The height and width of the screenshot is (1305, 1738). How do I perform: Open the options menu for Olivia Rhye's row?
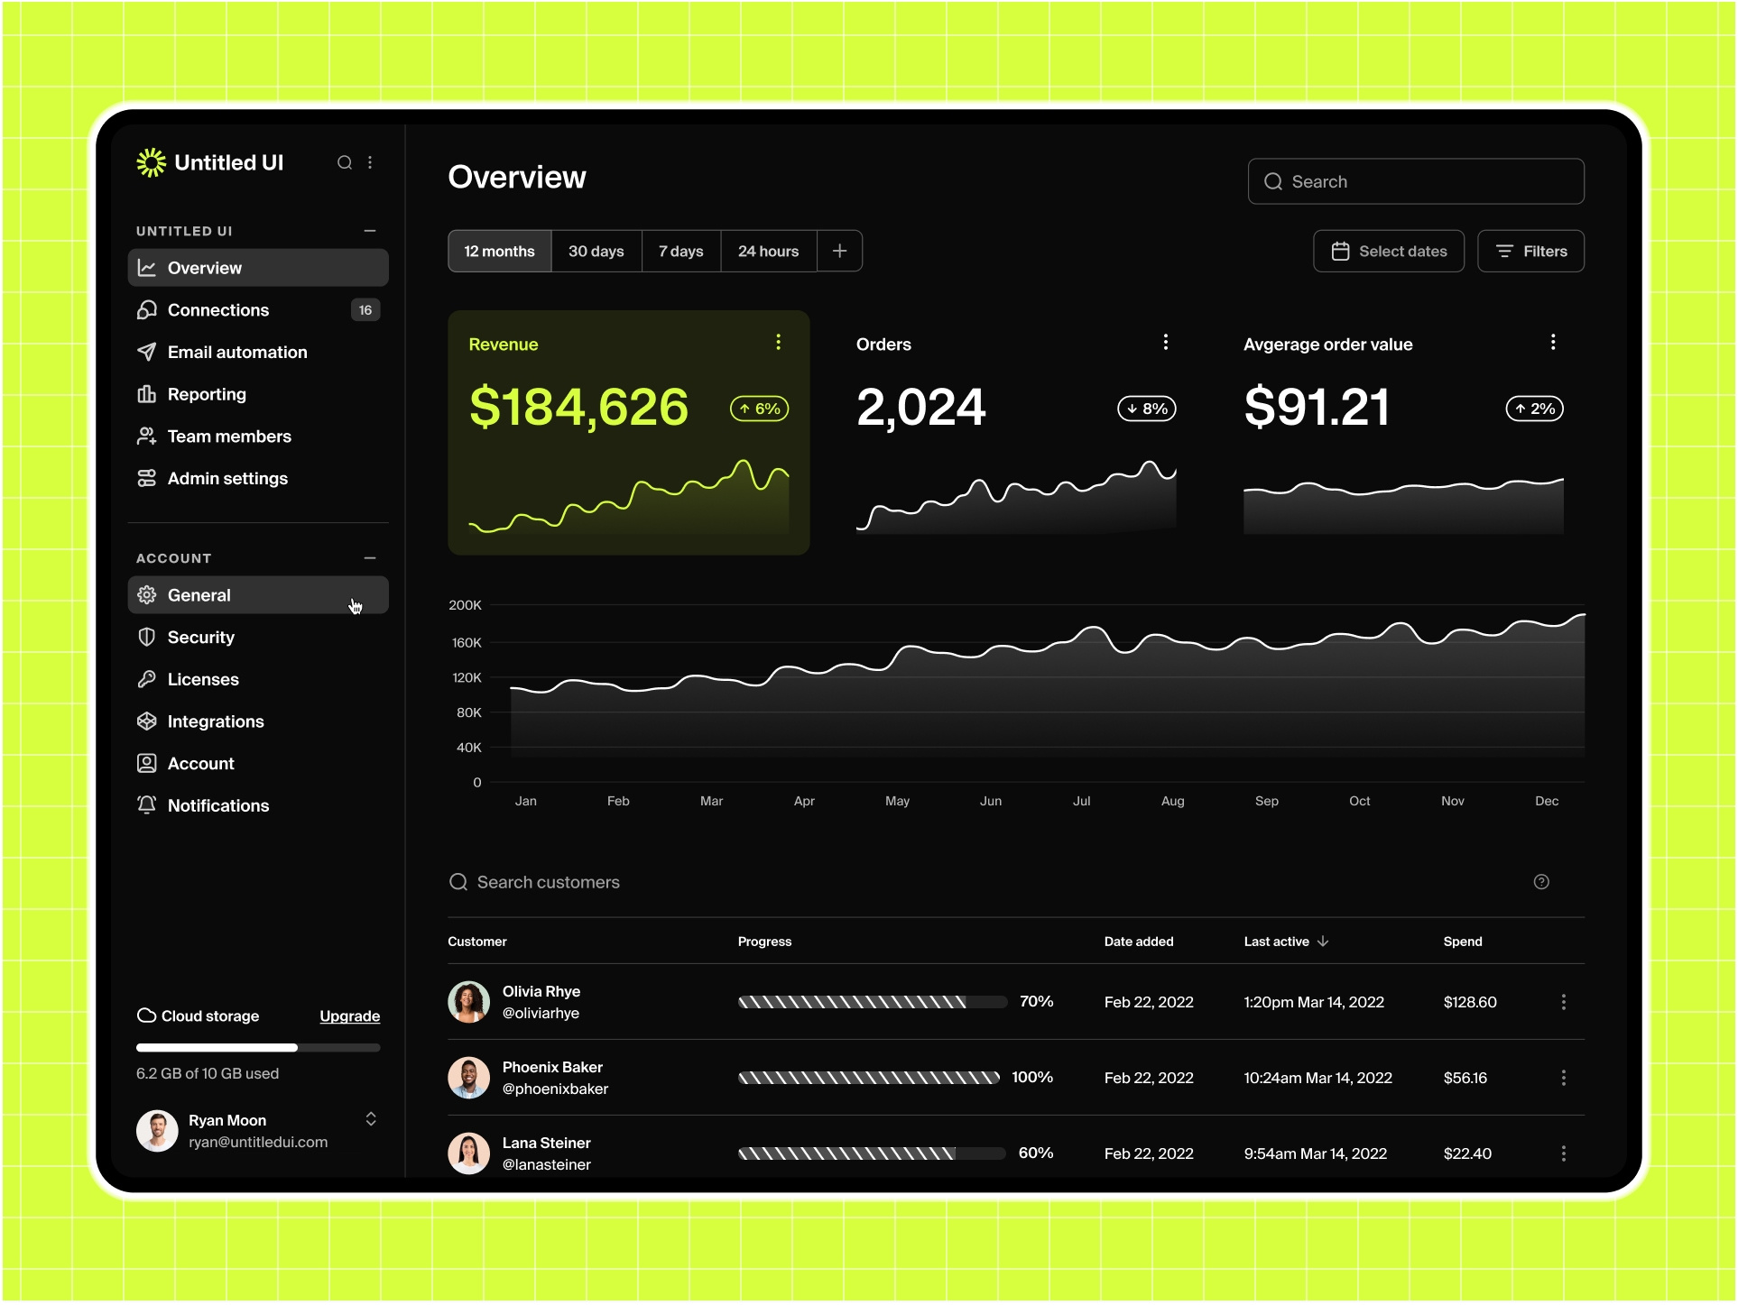(x=1564, y=1002)
